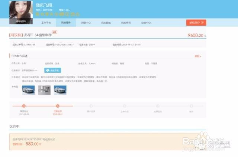The width and height of the screenshot is (238, 157).
Task: Click the blue cloud download button
Action: pyautogui.click(x=53, y=70)
